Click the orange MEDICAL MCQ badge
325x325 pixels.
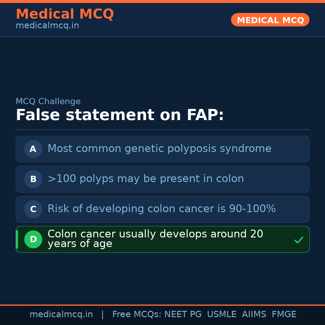(270, 20)
